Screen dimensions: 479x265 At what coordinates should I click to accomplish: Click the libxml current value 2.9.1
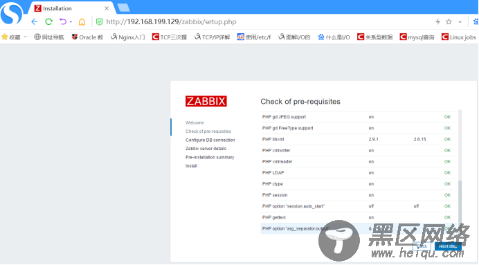(x=373, y=139)
